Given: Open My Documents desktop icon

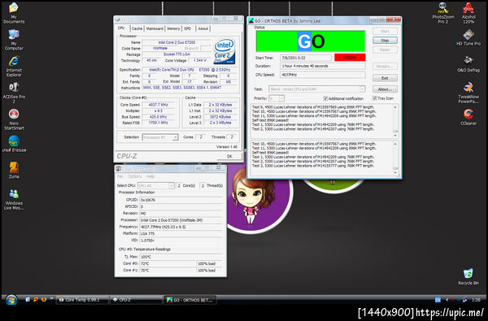Looking at the screenshot, I should [x=14, y=13].
